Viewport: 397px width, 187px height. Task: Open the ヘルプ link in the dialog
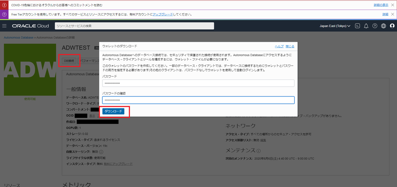coord(279,46)
